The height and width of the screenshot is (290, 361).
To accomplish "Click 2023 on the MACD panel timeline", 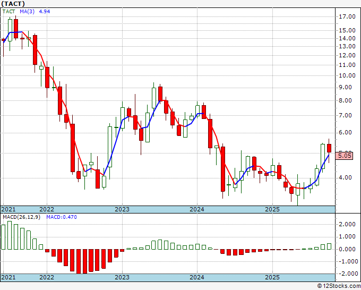I will coord(122,277).
